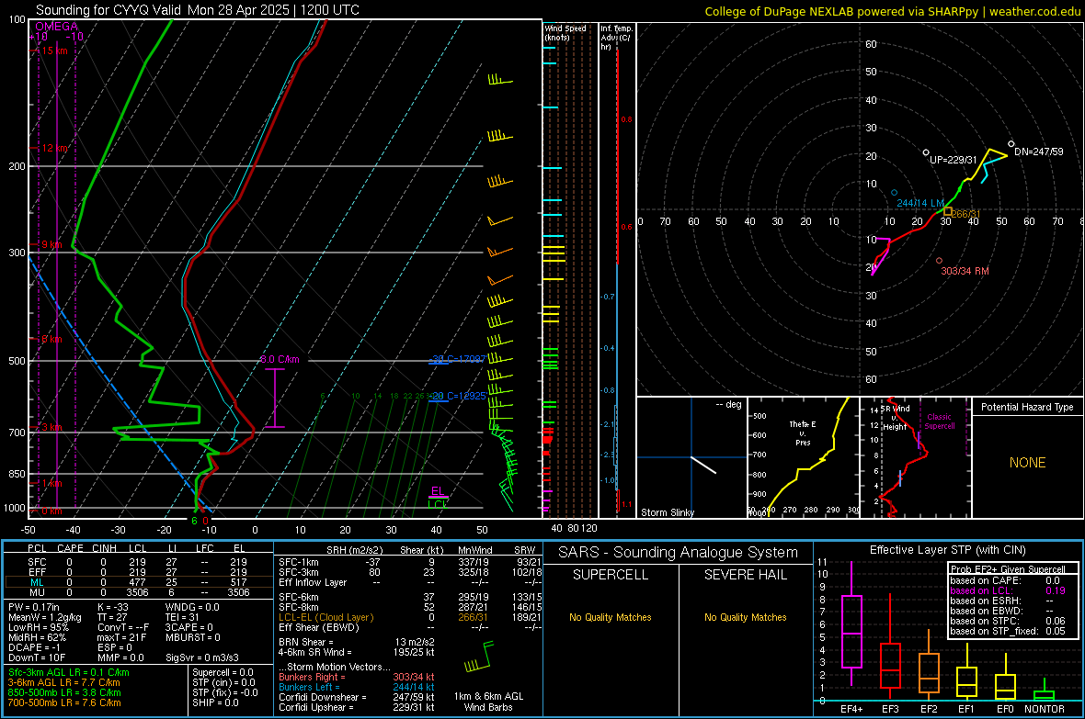The height and width of the screenshot is (719, 1085).
Task: Click the WNDG = 0.0 value
Action: [x=192, y=607]
